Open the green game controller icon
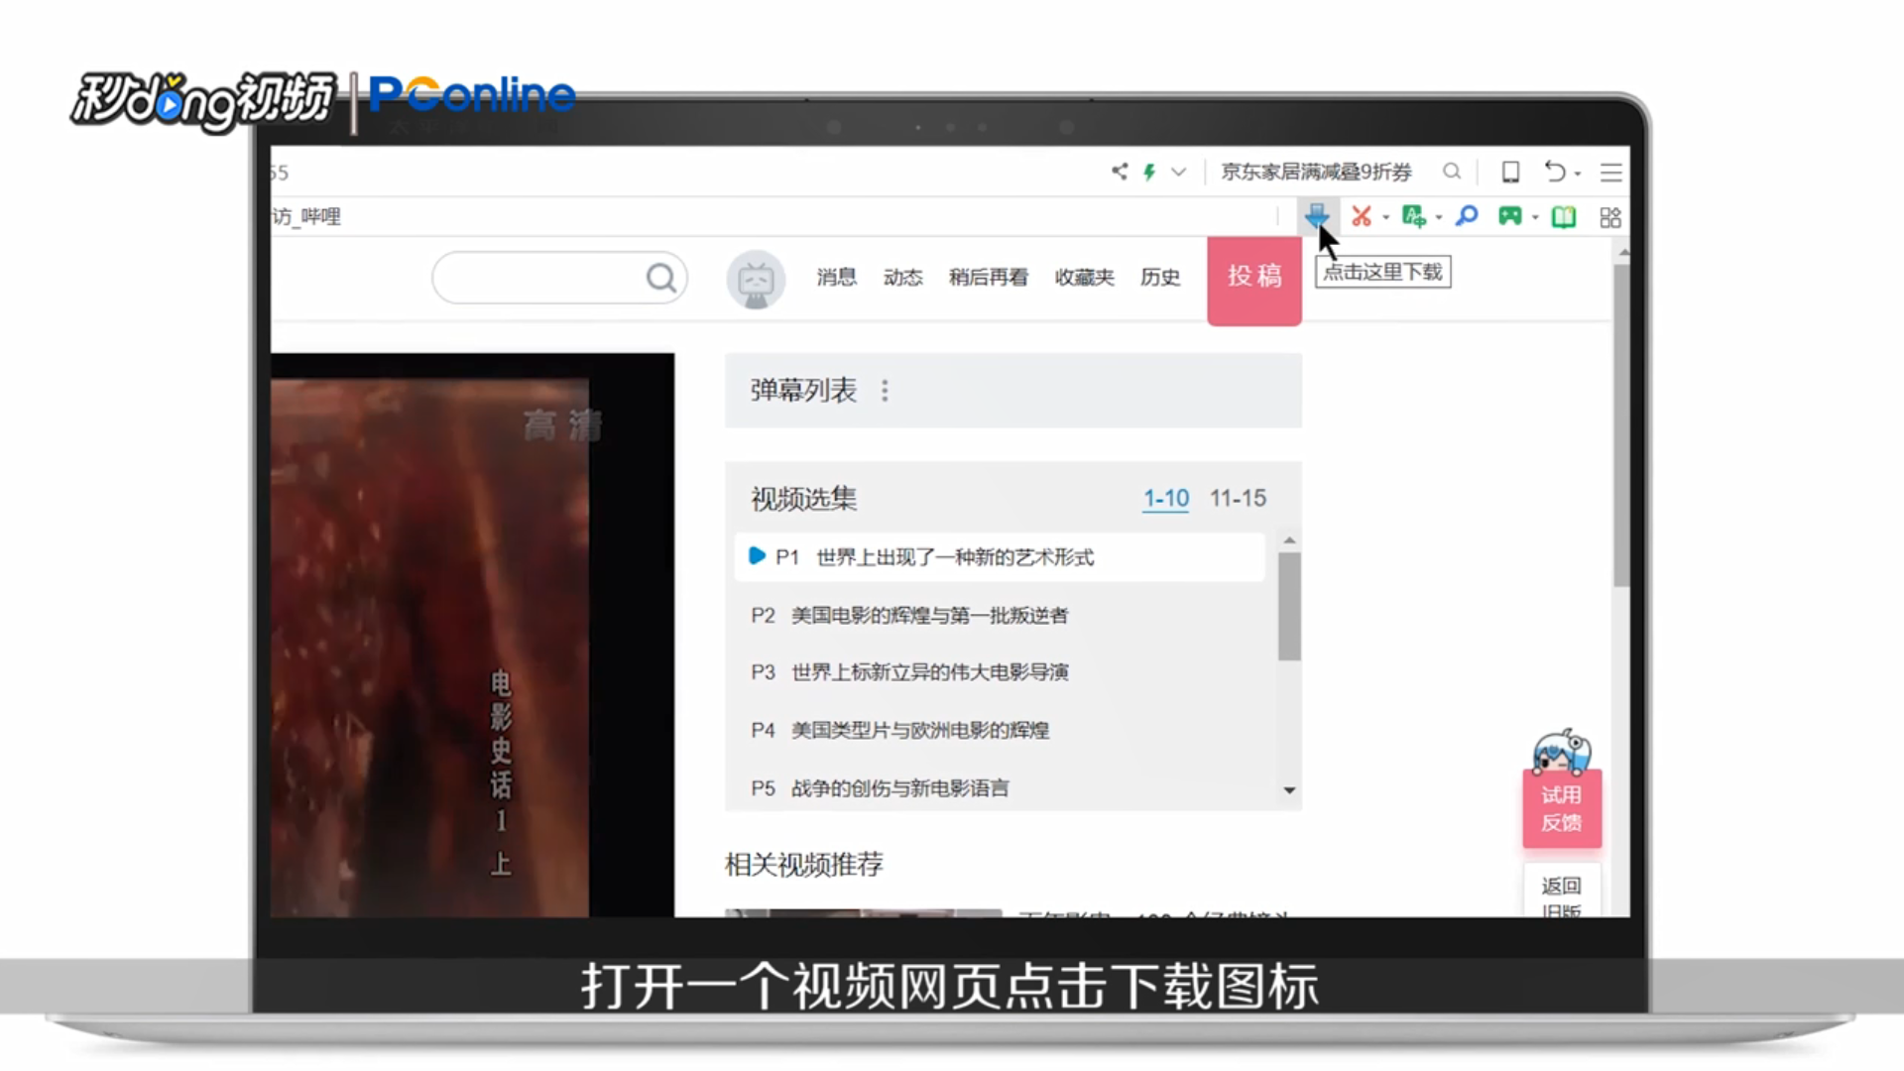 point(1509,216)
